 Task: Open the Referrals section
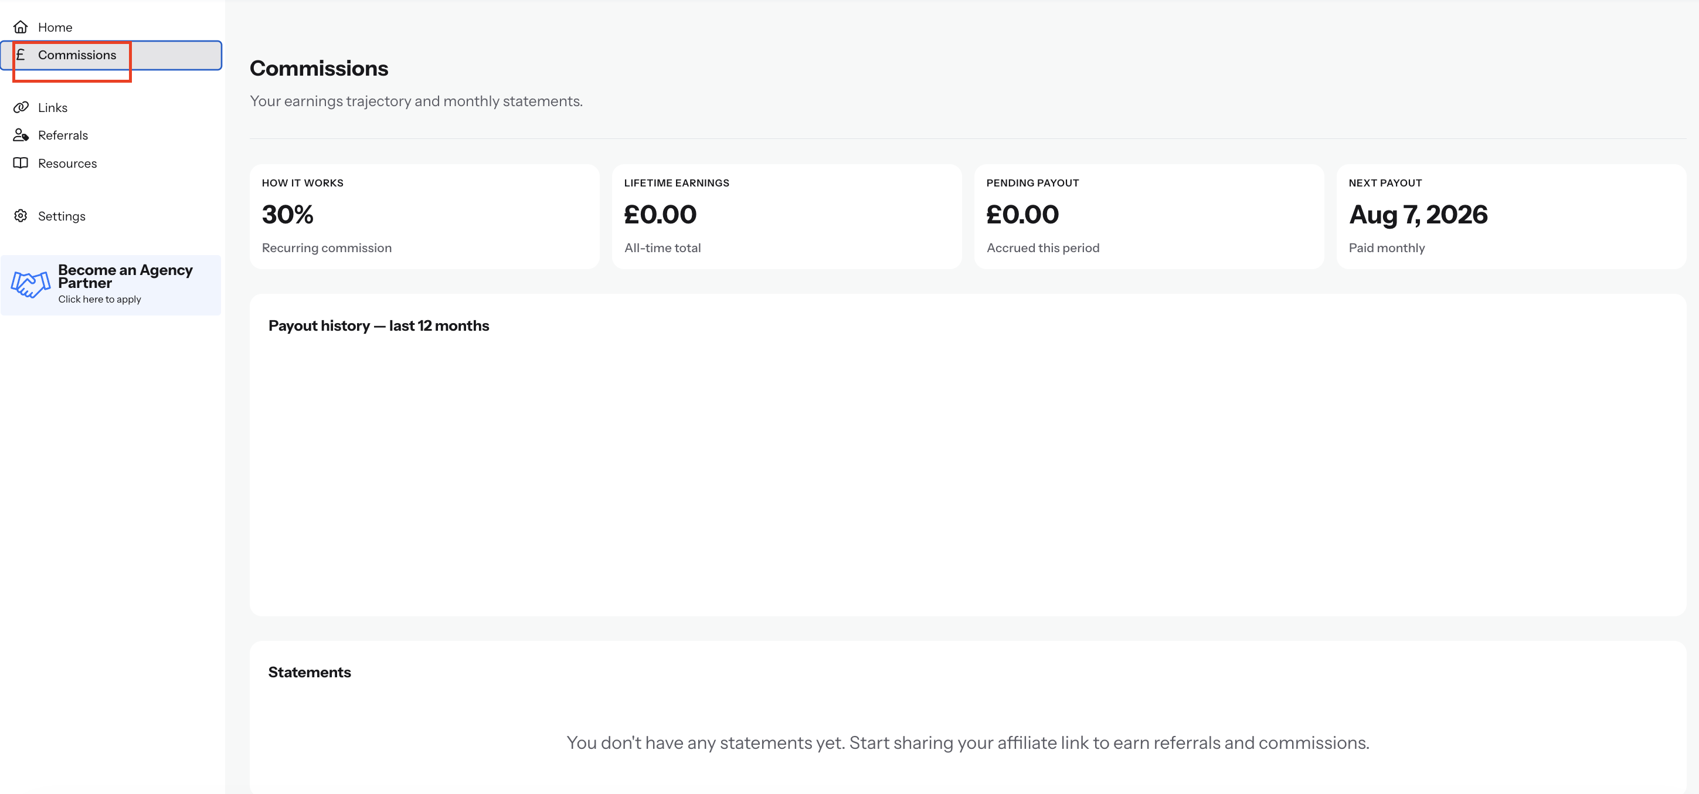111,135
